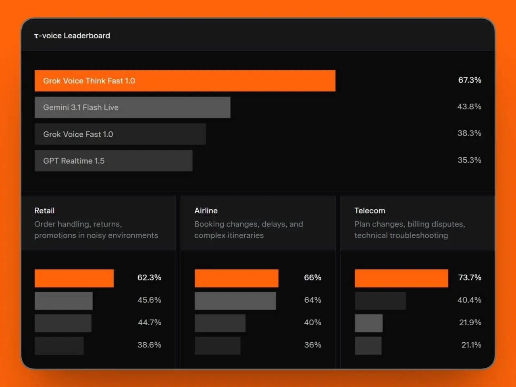
Task: Click the 44.7% Retail value
Action: pos(149,322)
